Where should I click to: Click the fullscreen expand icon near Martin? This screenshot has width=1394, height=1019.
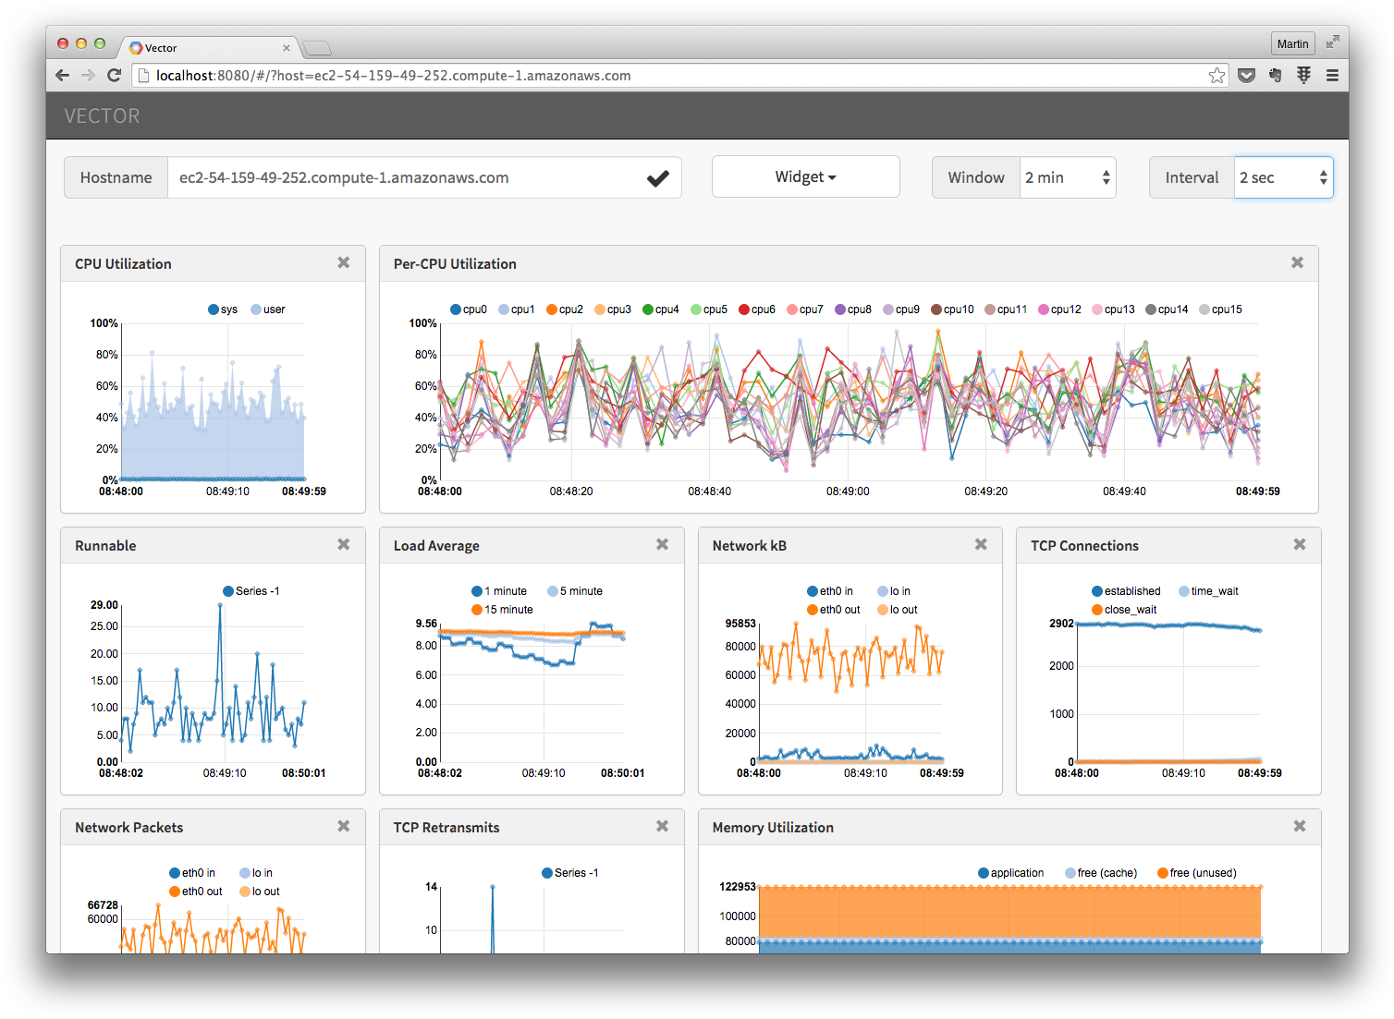pyautogui.click(x=1332, y=42)
